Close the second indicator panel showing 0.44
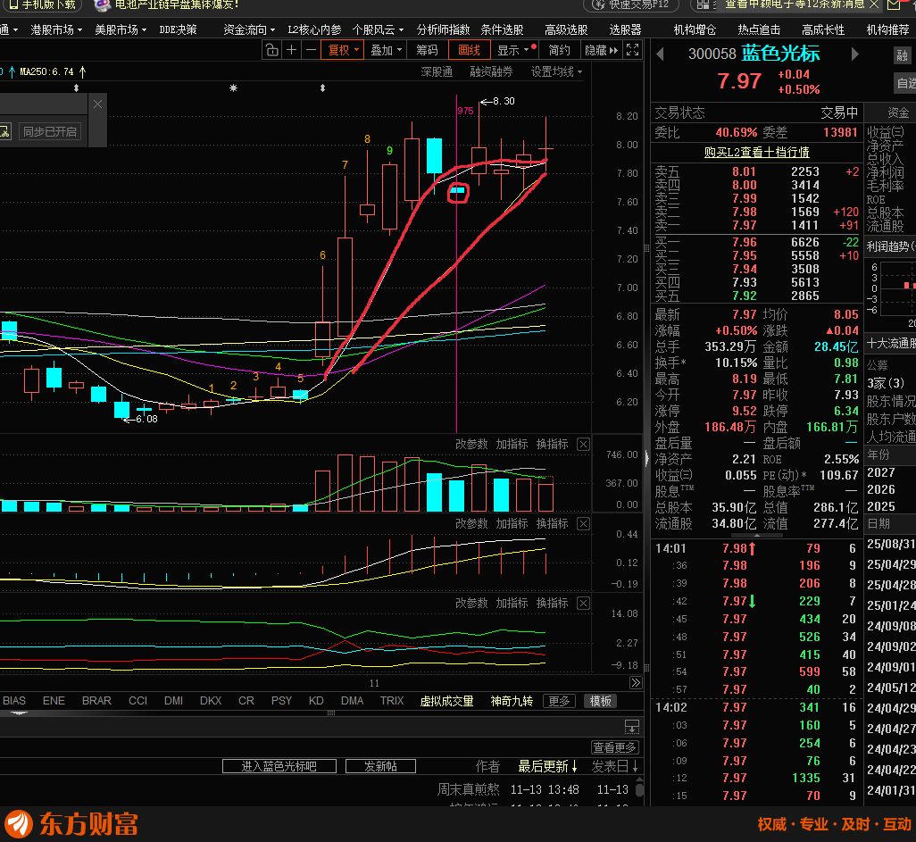Image resolution: width=916 pixels, height=842 pixels. [583, 523]
